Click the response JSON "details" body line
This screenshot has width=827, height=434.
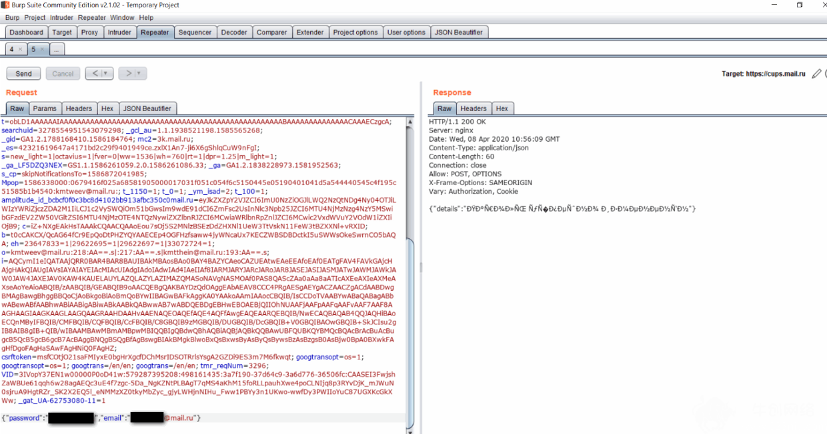click(562, 209)
